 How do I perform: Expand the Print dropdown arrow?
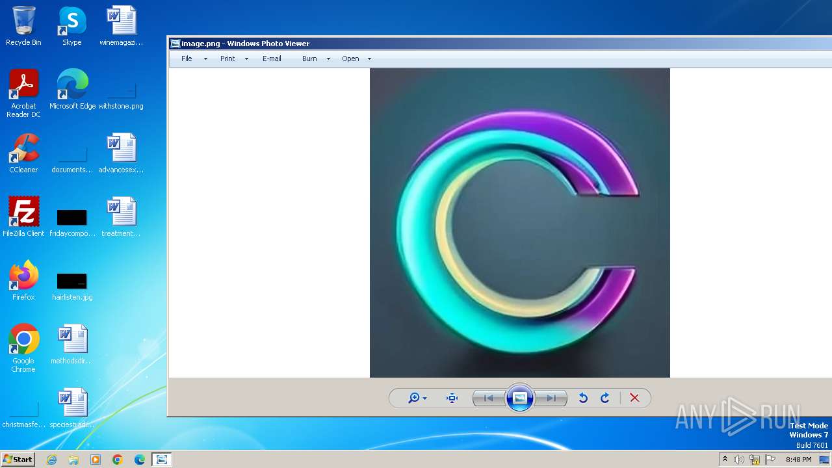pyautogui.click(x=246, y=58)
